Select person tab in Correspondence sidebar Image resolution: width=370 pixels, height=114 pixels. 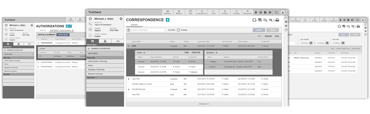pyautogui.click(x=105, y=41)
